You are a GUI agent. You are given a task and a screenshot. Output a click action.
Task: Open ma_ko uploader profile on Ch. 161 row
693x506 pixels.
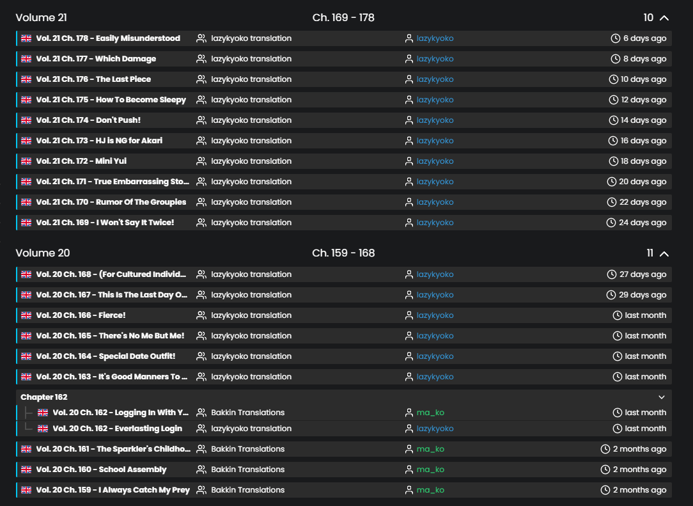tap(430, 449)
